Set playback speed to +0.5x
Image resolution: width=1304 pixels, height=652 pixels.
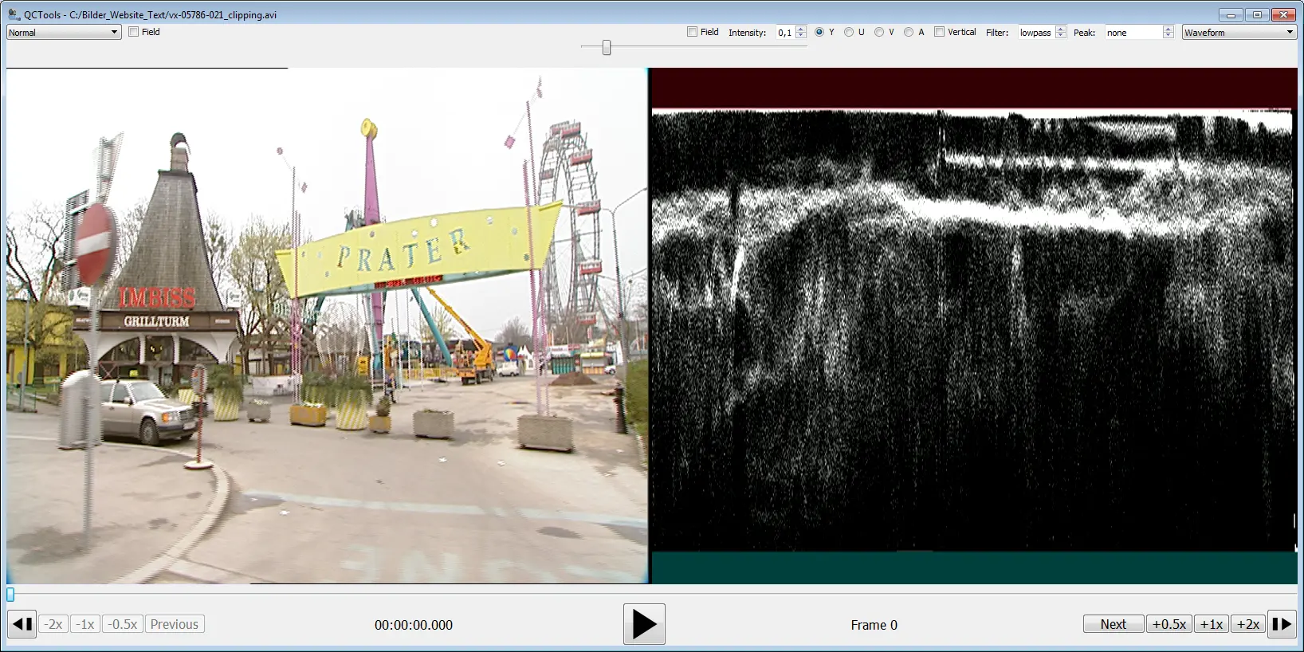pos(1168,624)
